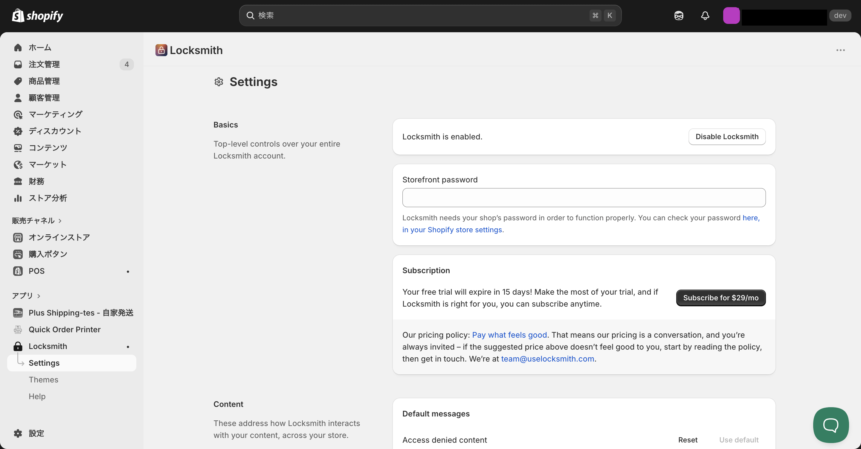Open the three-dot more actions menu
The height and width of the screenshot is (449, 861).
click(x=840, y=50)
